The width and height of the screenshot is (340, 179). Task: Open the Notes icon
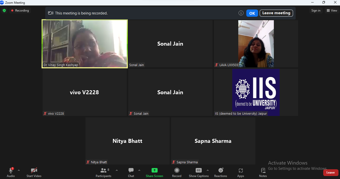pos(263,171)
